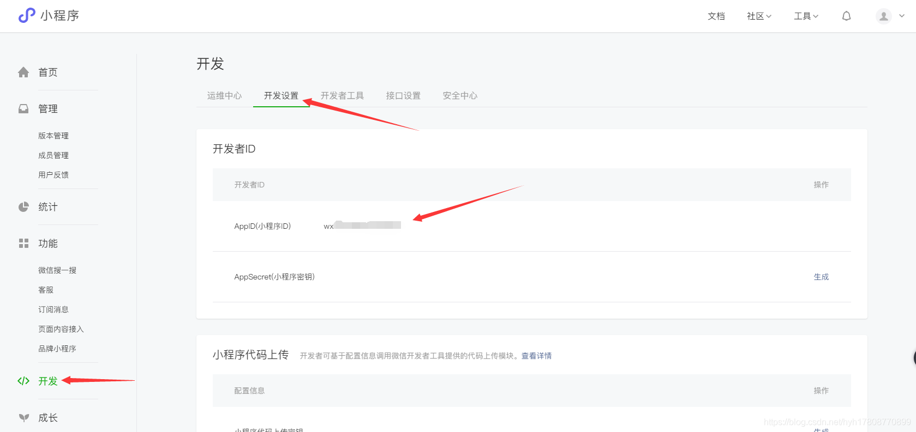Viewport: 916px width, 432px height.
Task: Click the 管理 inbox icon
Action: tap(23, 108)
